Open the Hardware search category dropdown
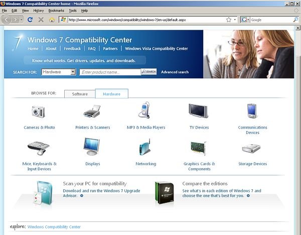This screenshot has height=235, width=301. 59,72
